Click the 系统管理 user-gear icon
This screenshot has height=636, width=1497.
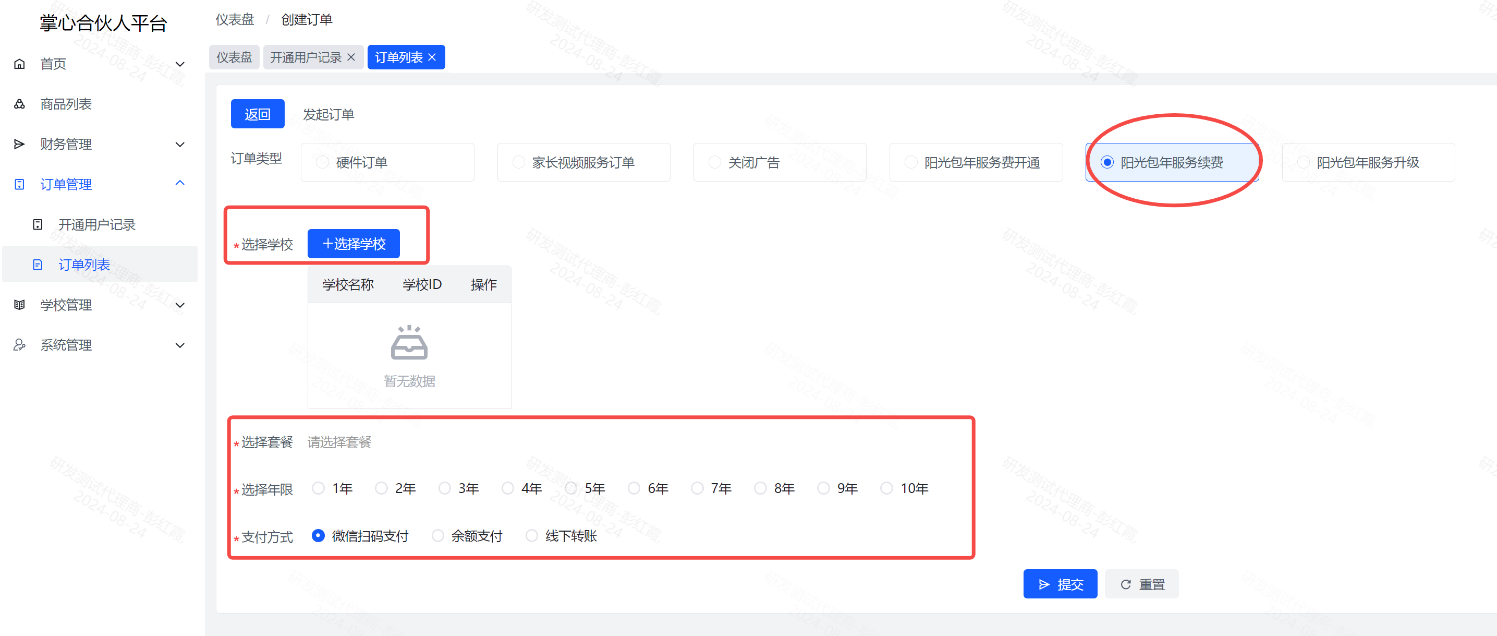[x=19, y=345]
